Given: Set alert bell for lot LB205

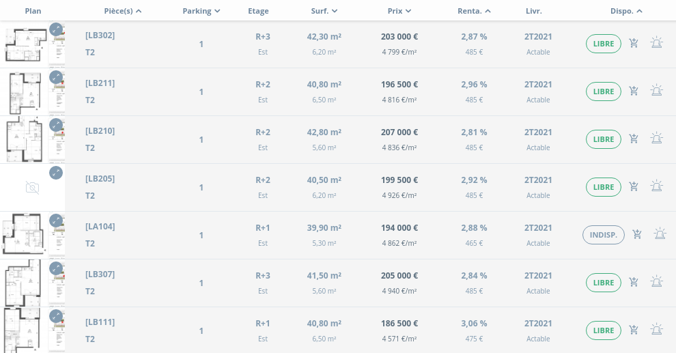Looking at the screenshot, I should pyautogui.click(x=656, y=187).
